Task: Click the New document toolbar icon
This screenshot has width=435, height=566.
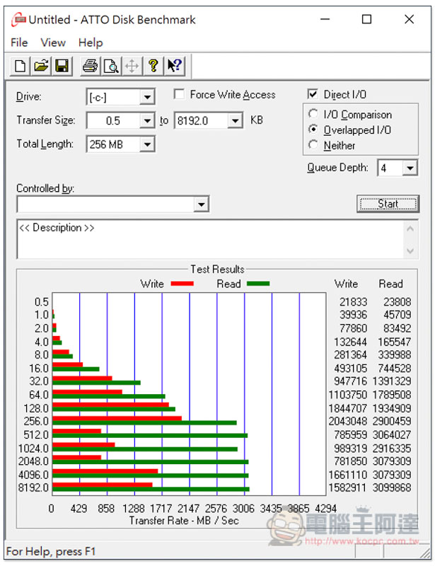Action: (x=21, y=67)
